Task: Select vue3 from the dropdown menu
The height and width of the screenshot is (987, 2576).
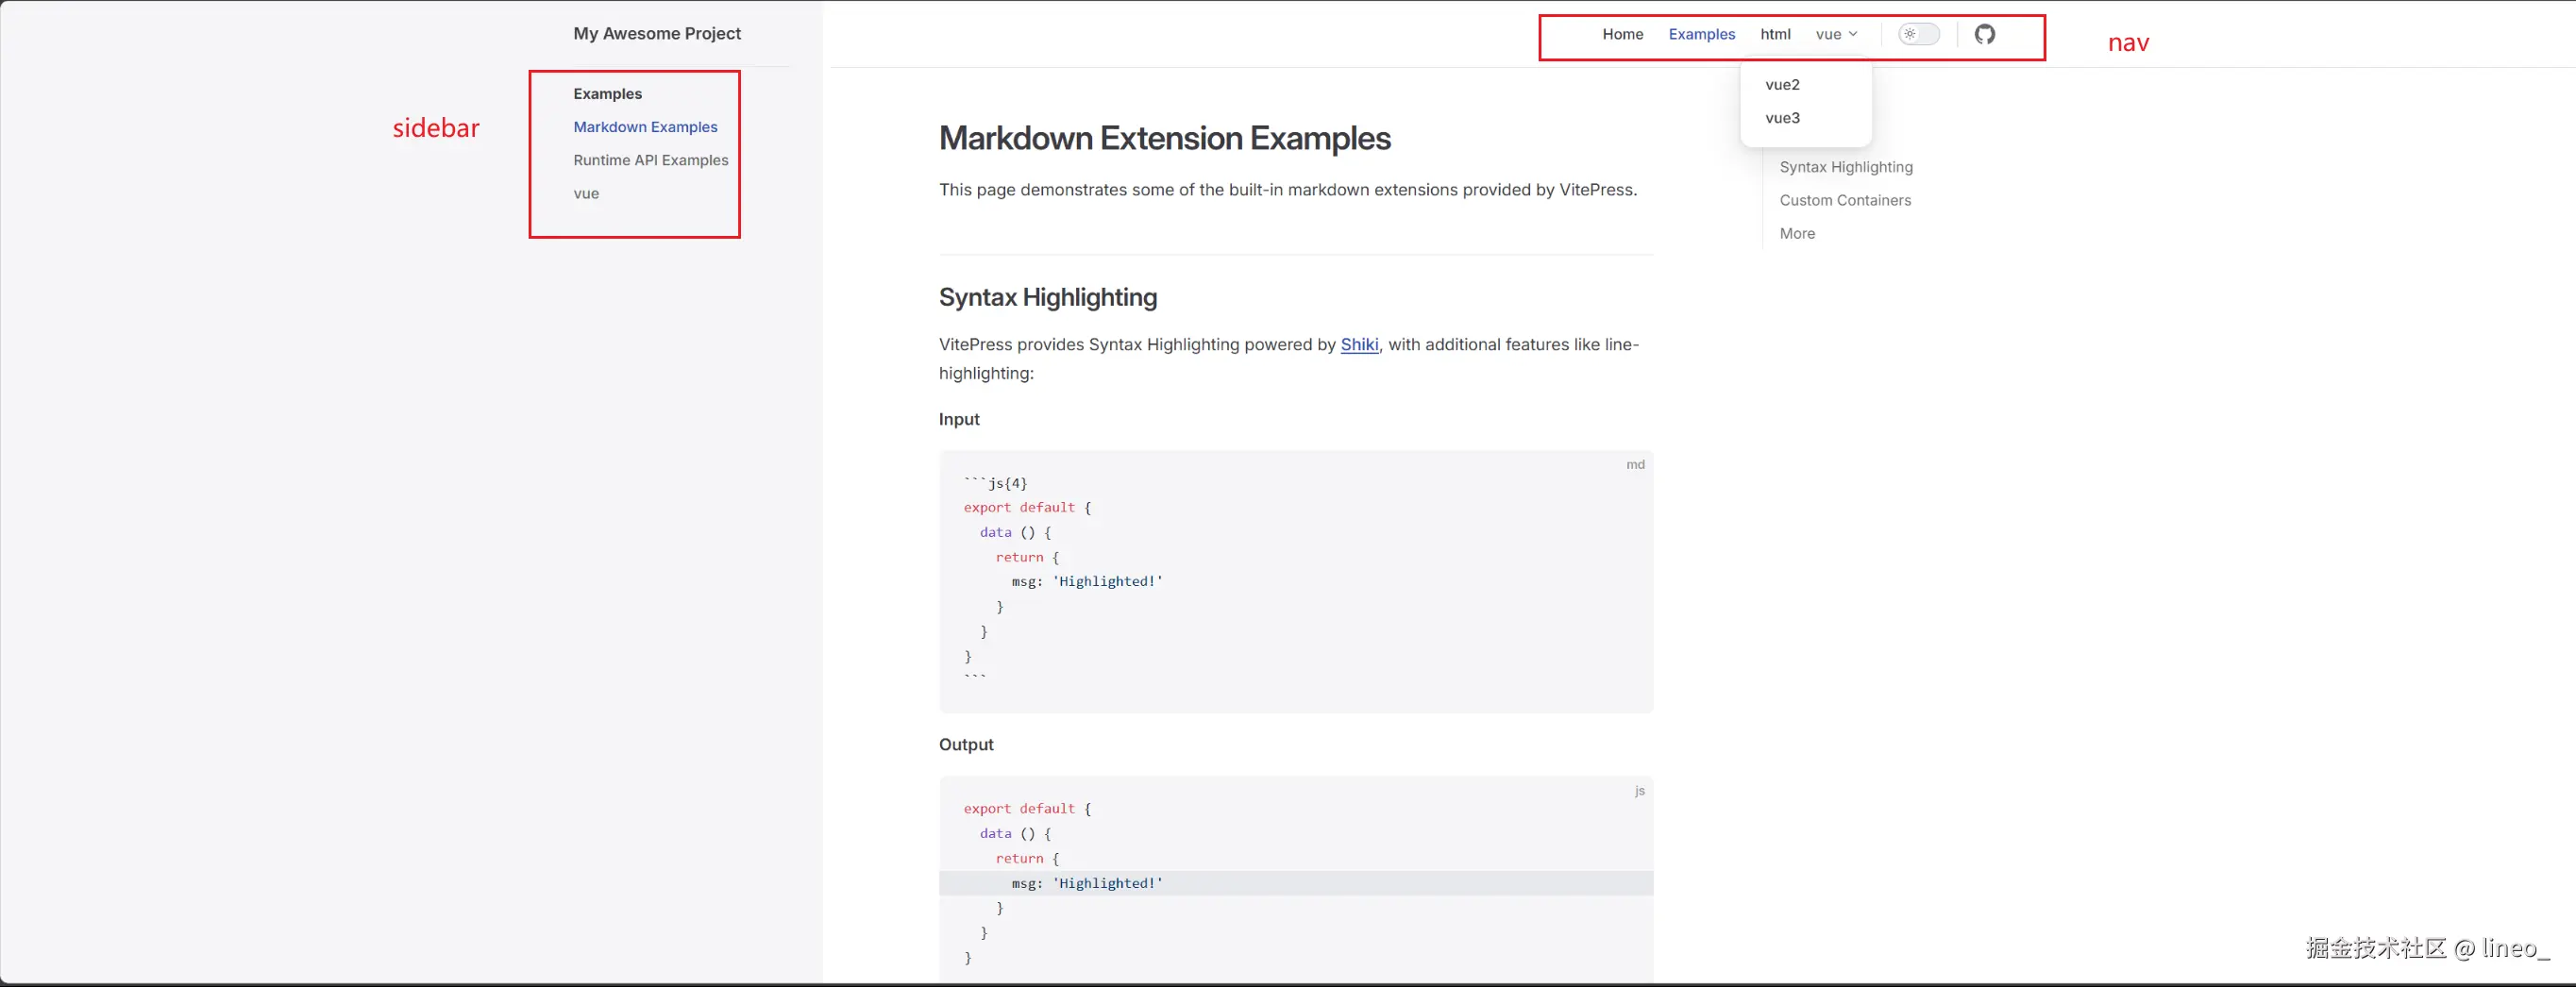Action: point(1782,118)
